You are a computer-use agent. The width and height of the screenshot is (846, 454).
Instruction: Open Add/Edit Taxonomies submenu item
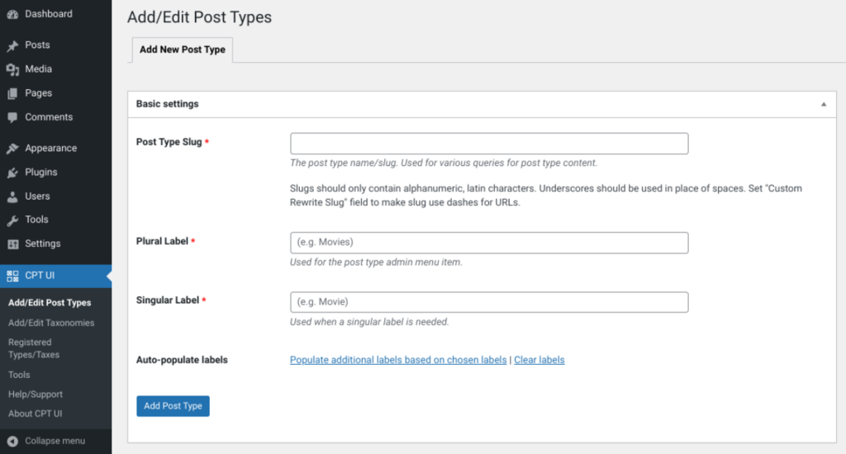[51, 323]
